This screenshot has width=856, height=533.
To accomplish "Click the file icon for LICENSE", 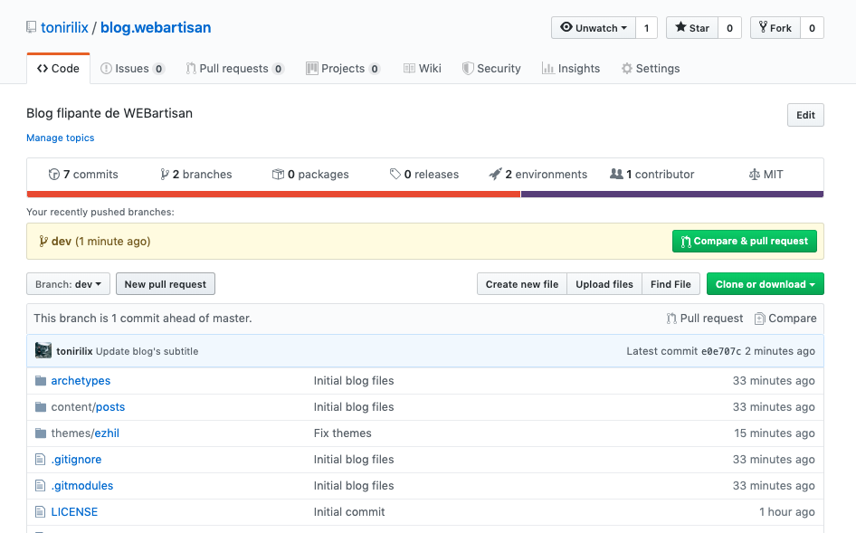I will point(40,511).
